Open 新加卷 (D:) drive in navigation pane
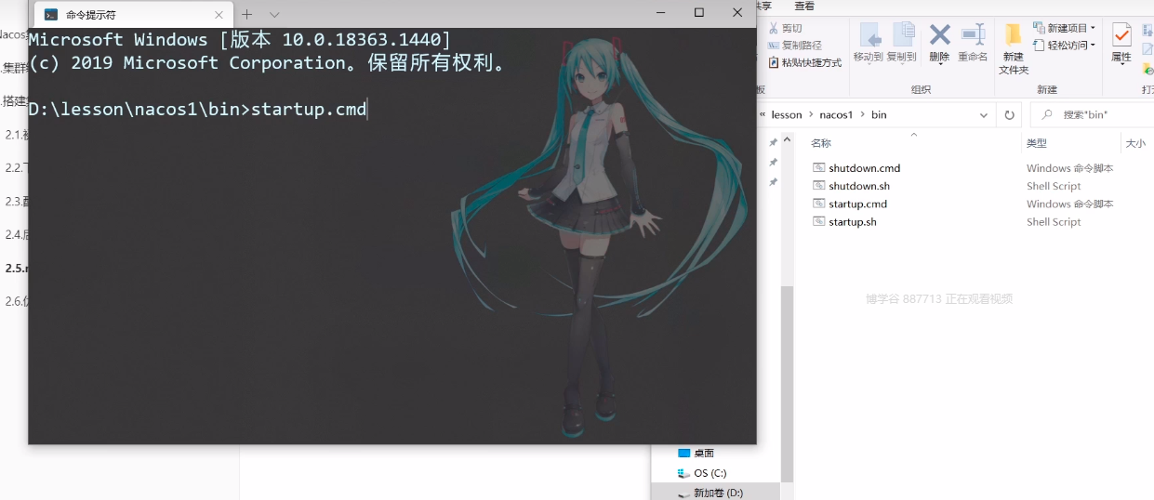This screenshot has width=1154, height=500. pos(718,493)
